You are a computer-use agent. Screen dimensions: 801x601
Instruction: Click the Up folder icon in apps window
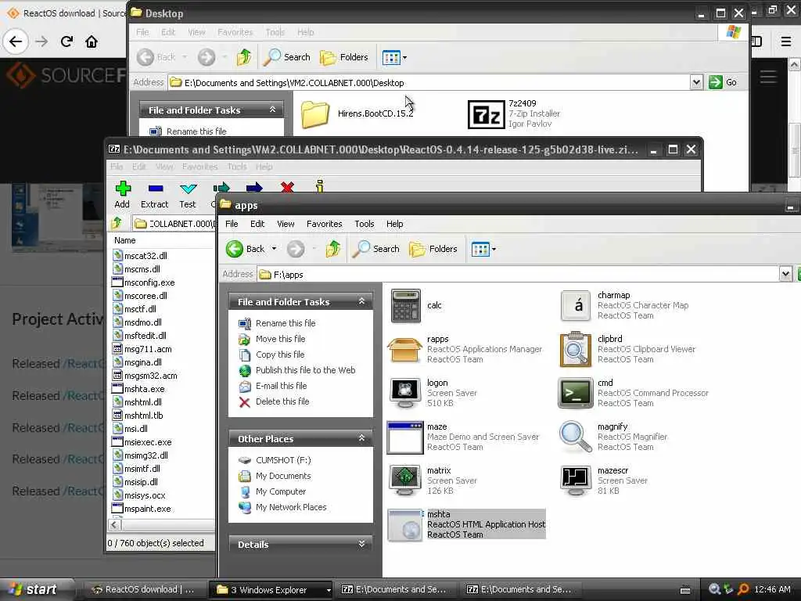coord(333,249)
